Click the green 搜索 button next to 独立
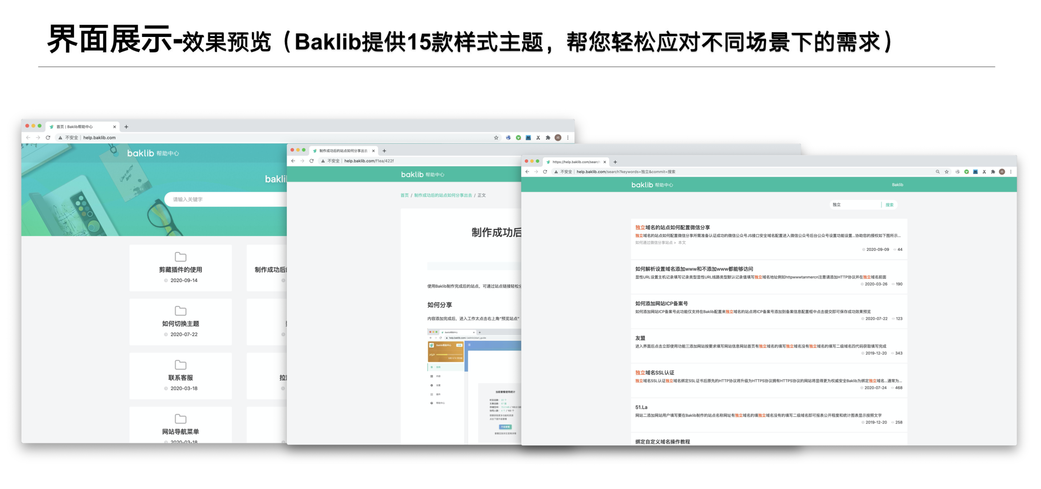The width and height of the screenshot is (1041, 489). [x=889, y=205]
